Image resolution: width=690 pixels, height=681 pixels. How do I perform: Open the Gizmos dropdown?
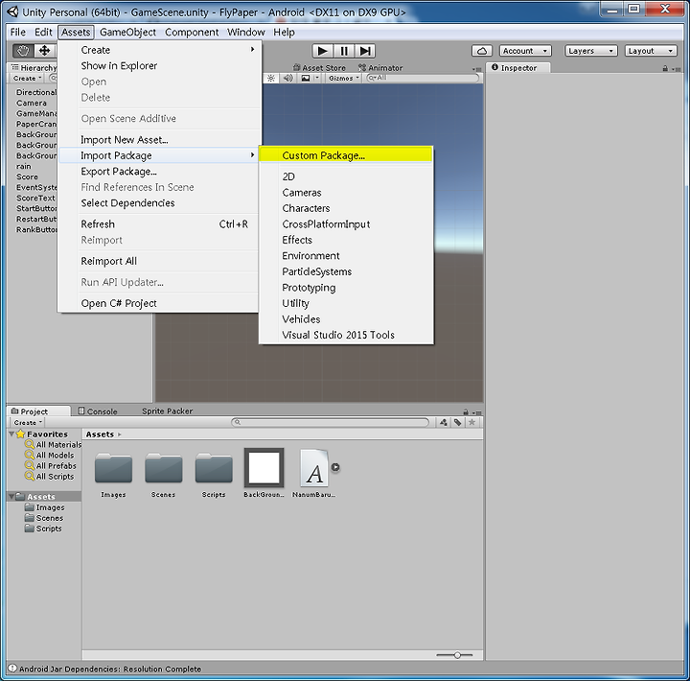tap(344, 78)
